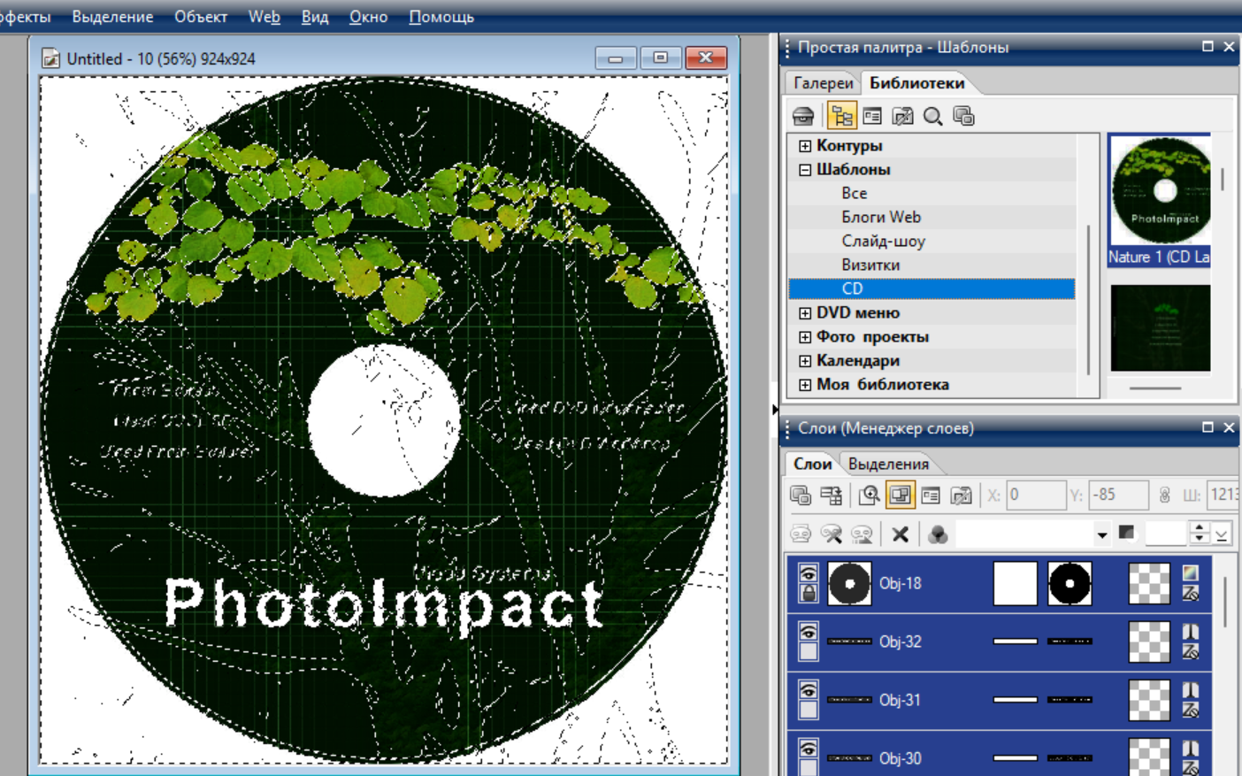1242x776 pixels.
Task: Toggle the lock box on Obj-32 layer
Action: click(809, 652)
